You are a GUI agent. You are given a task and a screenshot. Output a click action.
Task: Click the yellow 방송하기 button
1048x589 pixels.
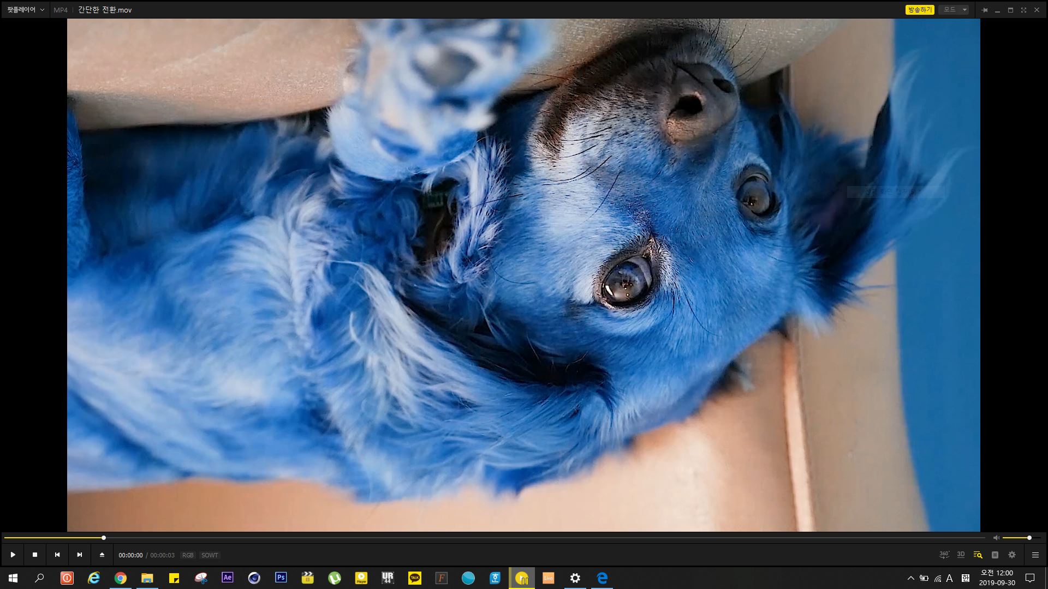click(x=920, y=10)
